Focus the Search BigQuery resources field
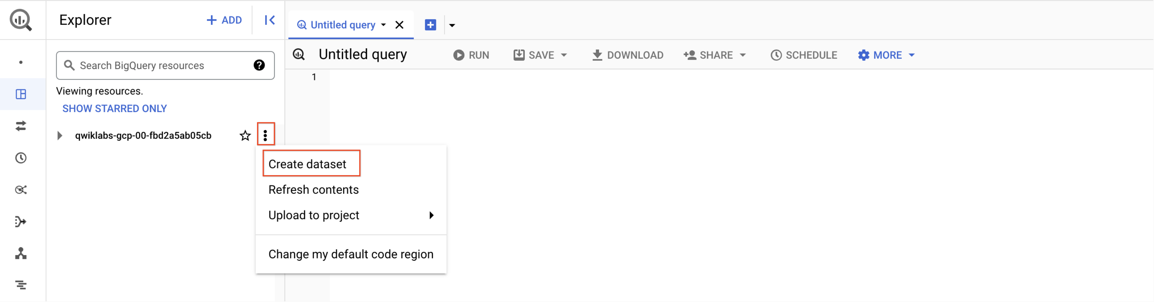1154x302 pixels. coord(165,65)
